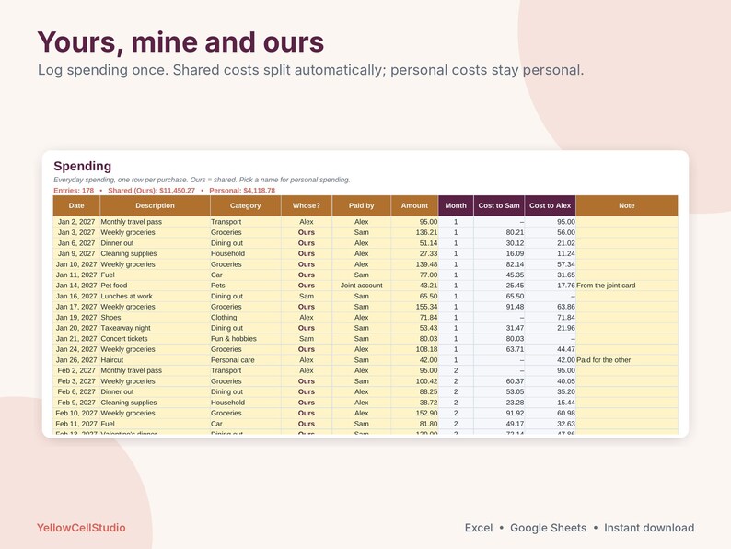
Task: Click the Whose? column header
Action: click(307, 205)
